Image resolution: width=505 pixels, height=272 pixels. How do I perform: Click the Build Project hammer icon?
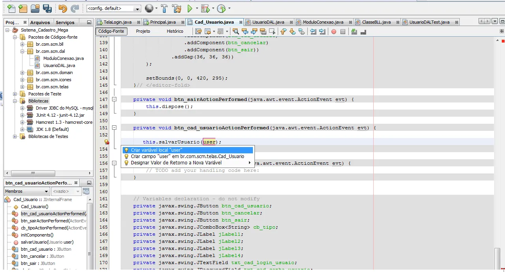coord(164,8)
